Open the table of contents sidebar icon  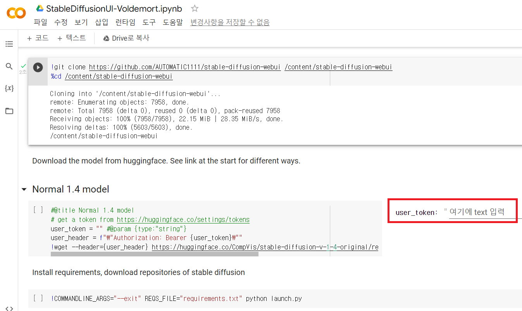click(x=9, y=44)
